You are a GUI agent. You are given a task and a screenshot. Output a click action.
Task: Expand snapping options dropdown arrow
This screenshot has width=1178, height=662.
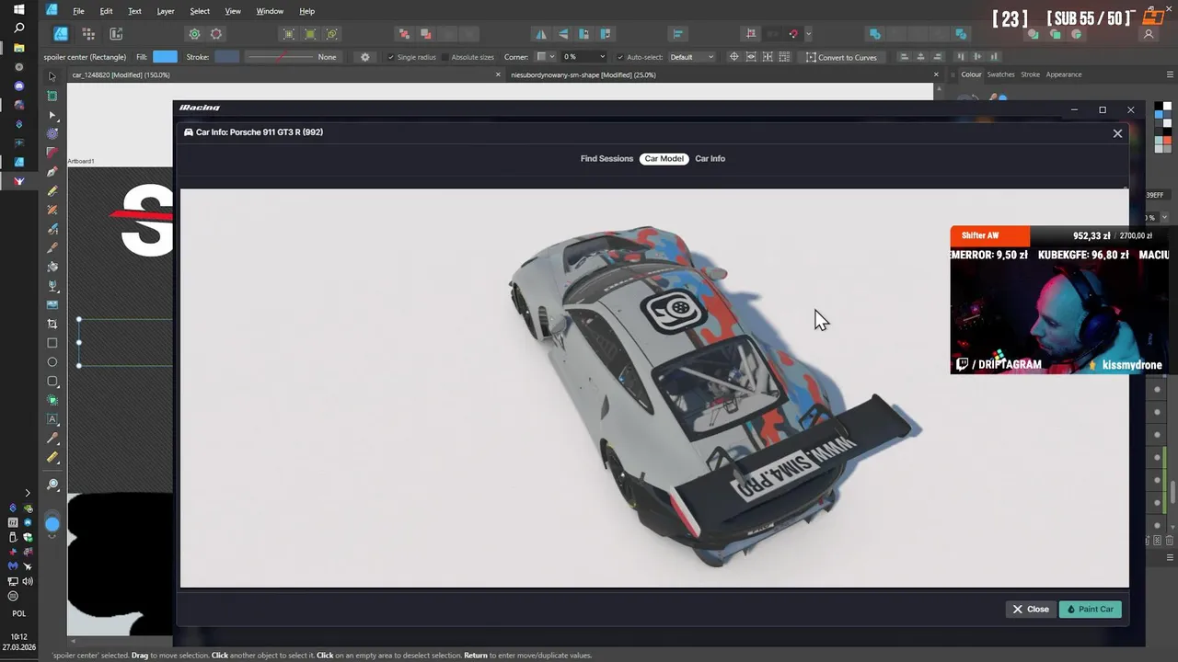[x=808, y=34]
